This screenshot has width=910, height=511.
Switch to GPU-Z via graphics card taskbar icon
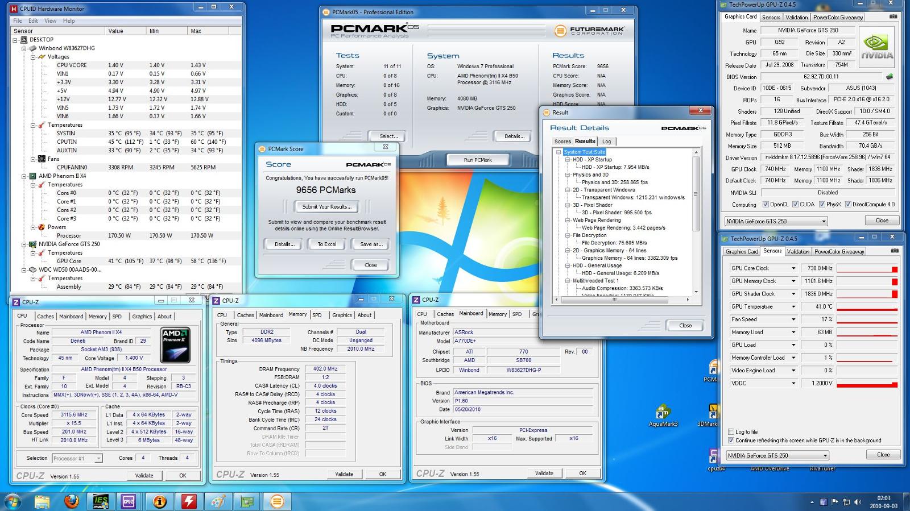click(247, 501)
